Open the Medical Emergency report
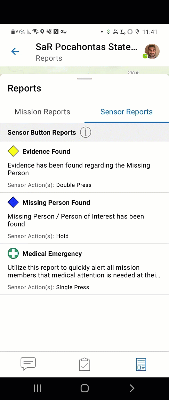The height and width of the screenshot is (400, 169). [84, 269]
